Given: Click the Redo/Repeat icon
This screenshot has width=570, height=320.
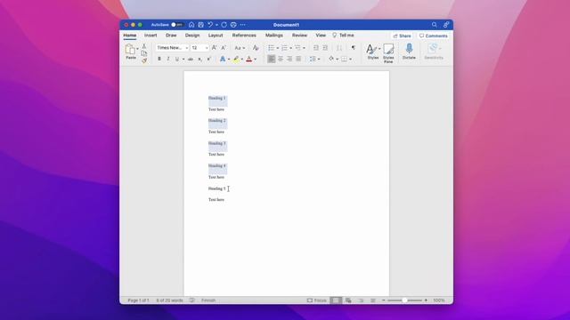Looking at the screenshot, I should pyautogui.click(x=224, y=25).
